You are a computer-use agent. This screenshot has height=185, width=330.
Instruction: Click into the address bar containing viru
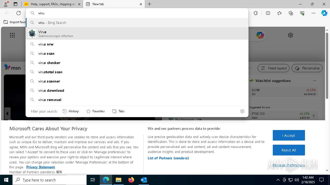[x=137, y=13]
